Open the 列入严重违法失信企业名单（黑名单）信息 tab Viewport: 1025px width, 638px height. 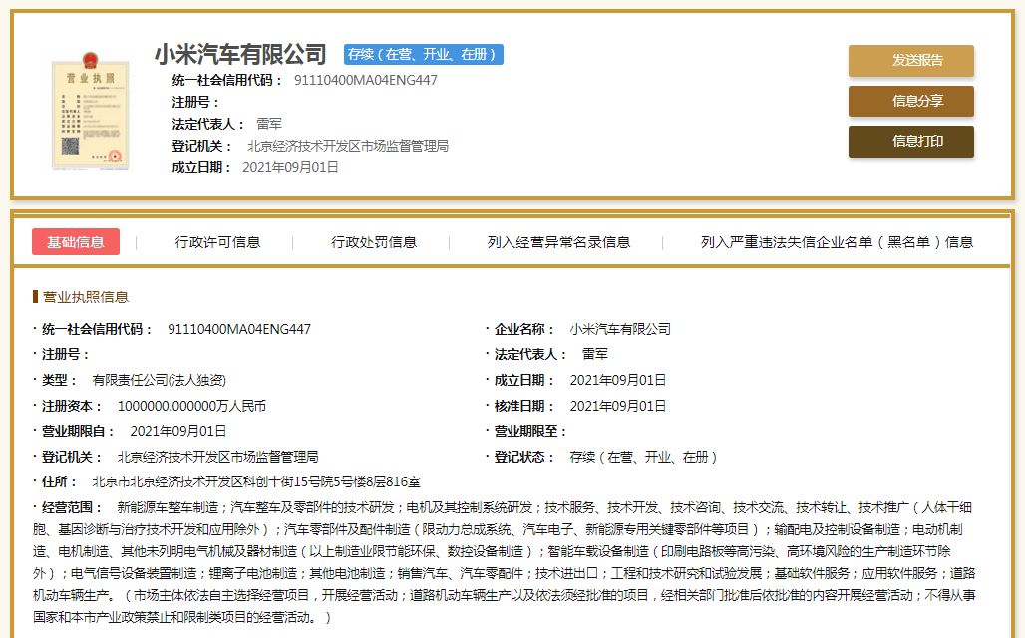click(837, 242)
